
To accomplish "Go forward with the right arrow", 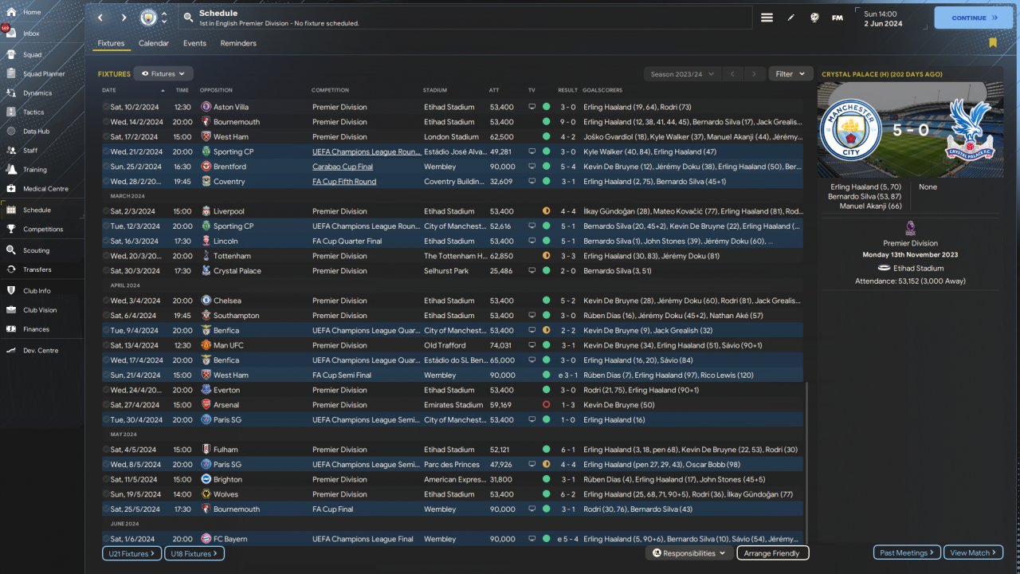I will [124, 18].
